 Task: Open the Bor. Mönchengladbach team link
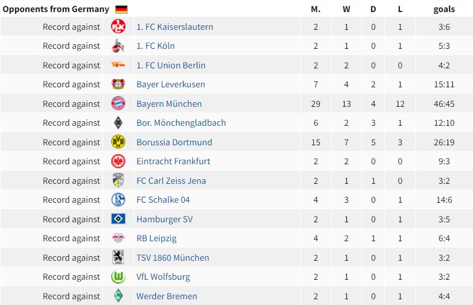tap(181, 123)
